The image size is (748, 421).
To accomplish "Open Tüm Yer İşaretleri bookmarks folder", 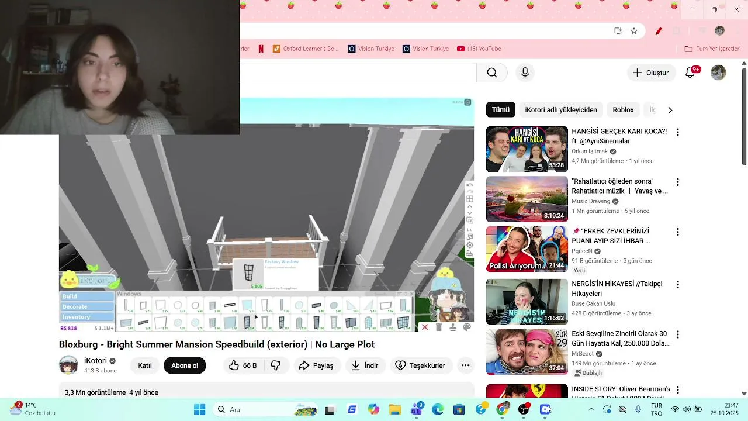I will click(x=712, y=49).
